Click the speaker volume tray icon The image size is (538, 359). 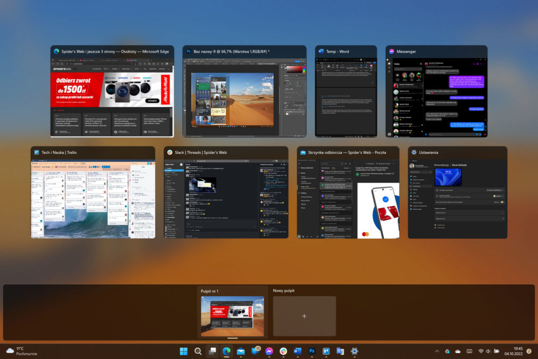488,351
